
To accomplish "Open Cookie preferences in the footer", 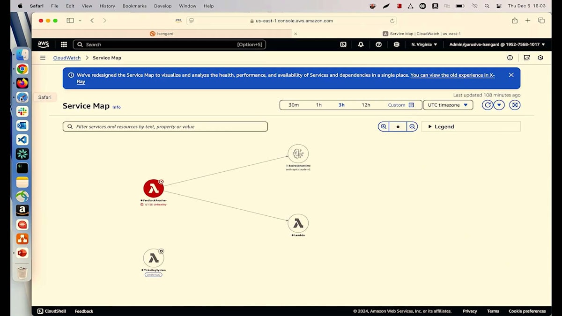I will pos(527,311).
